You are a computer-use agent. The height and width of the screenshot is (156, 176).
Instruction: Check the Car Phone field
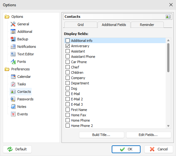(x=67, y=62)
